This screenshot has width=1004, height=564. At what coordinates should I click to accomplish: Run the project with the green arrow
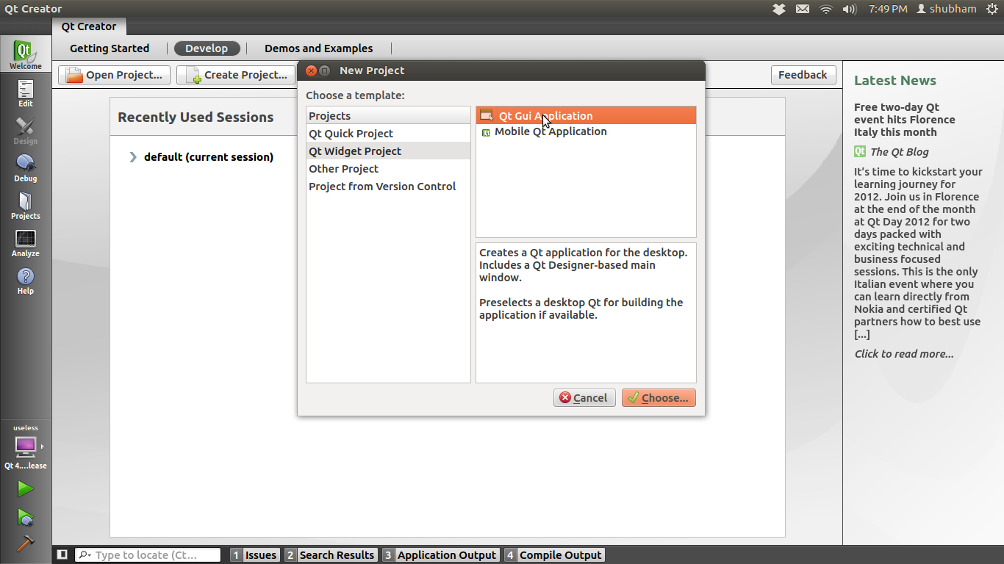tap(25, 489)
